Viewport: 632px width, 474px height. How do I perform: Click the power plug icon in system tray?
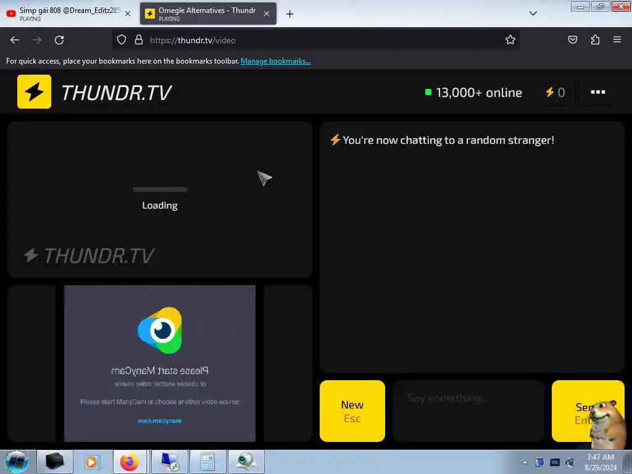(x=570, y=462)
